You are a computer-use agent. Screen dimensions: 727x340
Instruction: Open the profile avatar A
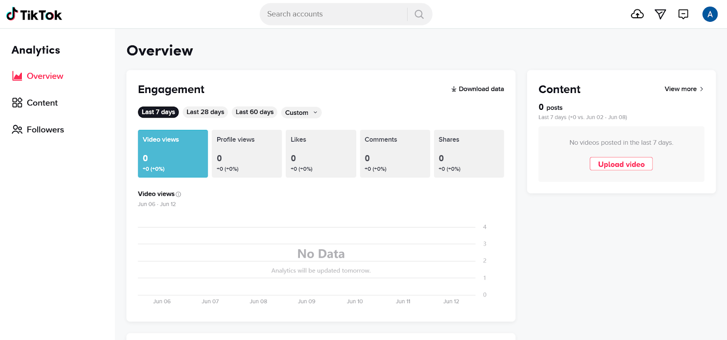(710, 15)
